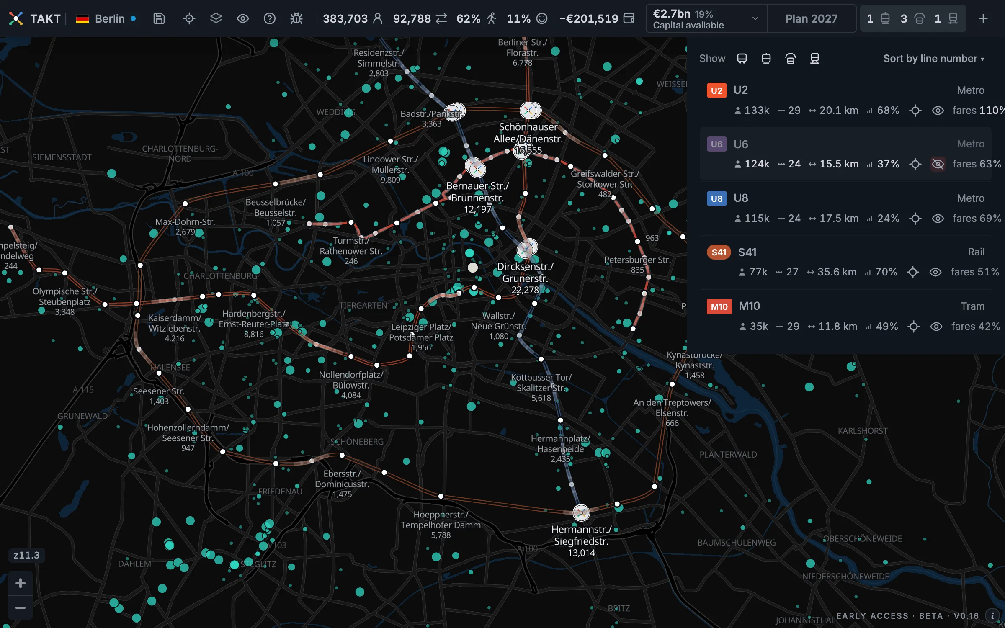
Task: Click the tram count icon in top bar
Action: (885, 18)
